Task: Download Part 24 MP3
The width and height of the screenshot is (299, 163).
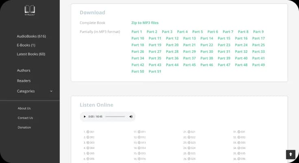Action: coord(241,45)
